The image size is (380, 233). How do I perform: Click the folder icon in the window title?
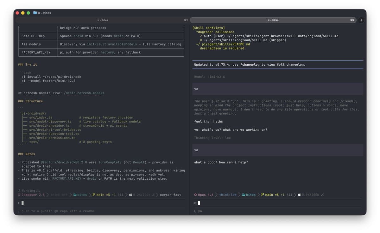point(35,13)
